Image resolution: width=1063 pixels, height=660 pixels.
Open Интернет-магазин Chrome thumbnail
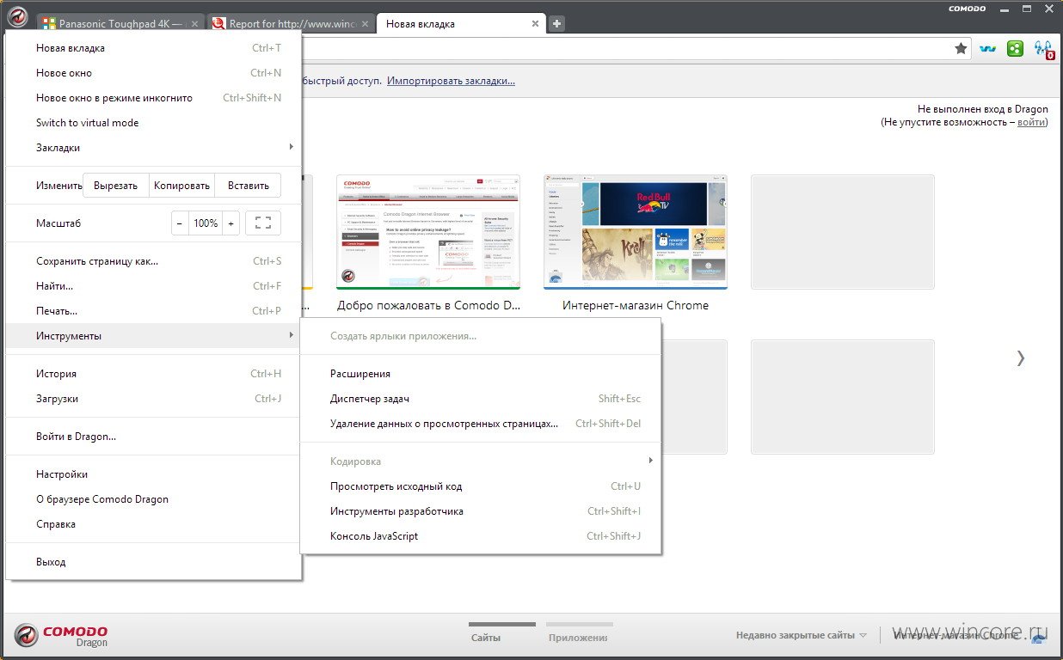[636, 232]
